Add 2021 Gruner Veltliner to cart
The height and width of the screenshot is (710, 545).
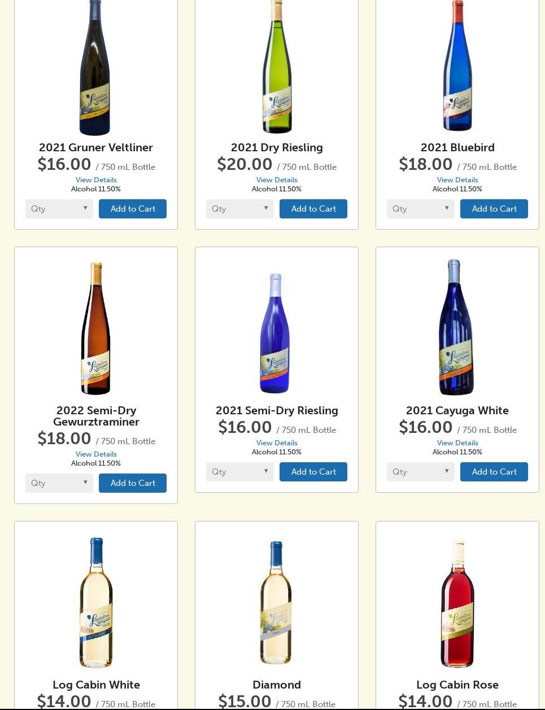133,209
